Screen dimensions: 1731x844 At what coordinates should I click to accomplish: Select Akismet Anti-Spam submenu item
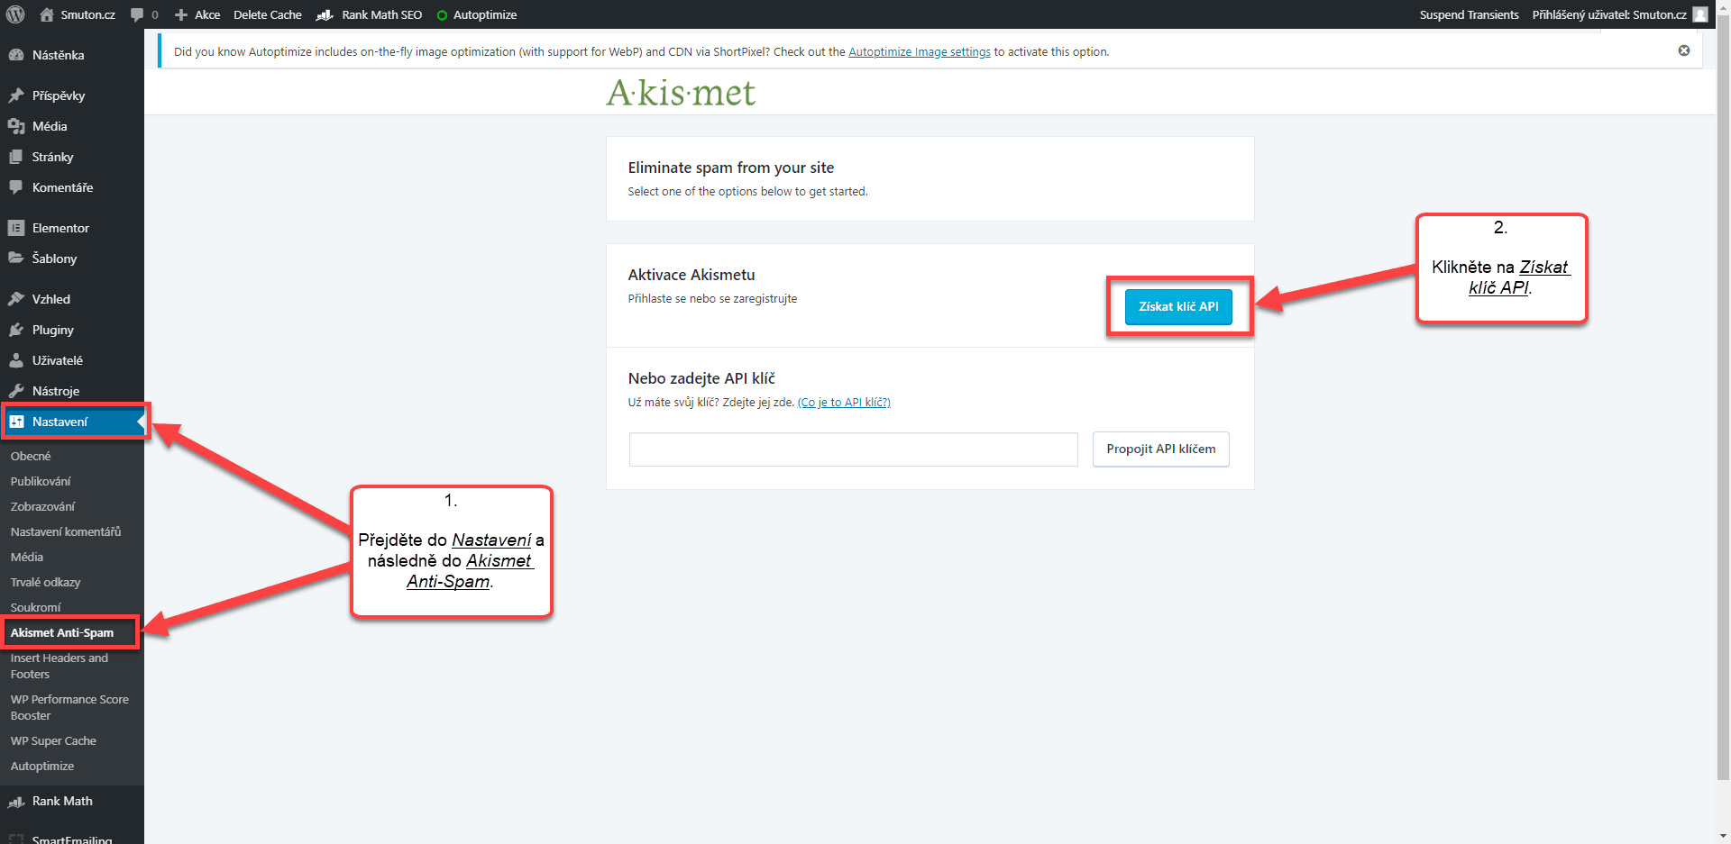click(x=62, y=632)
